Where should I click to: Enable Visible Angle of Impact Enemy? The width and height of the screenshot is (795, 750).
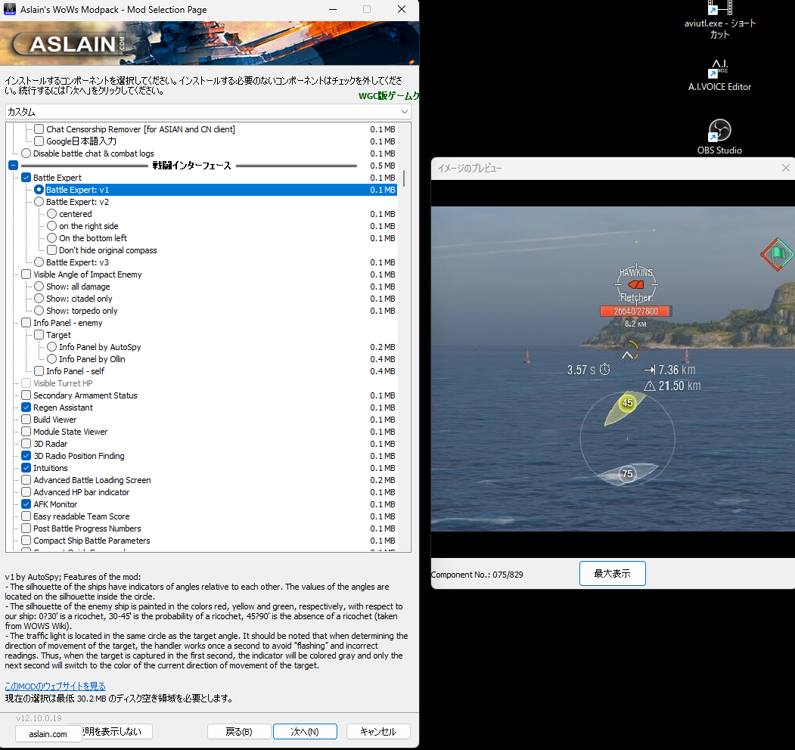26,274
